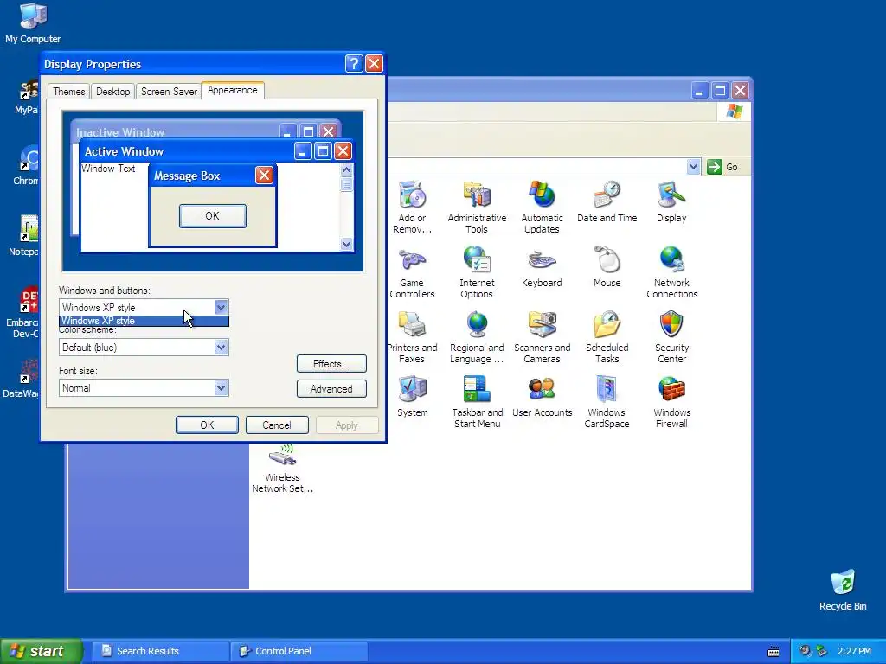Screen dimensions: 886x664
Task: Switch to the Themes tab
Action: coord(69,92)
